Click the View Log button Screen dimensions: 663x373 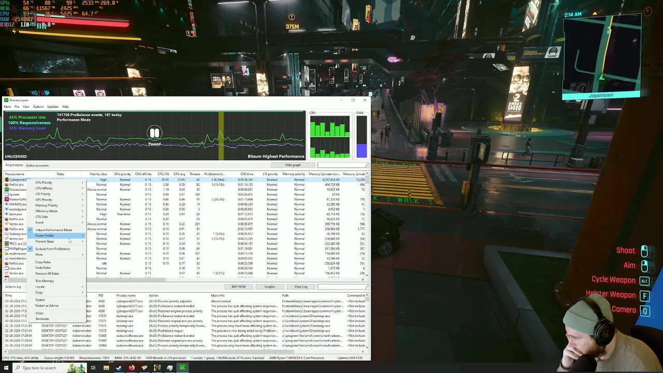click(x=301, y=286)
